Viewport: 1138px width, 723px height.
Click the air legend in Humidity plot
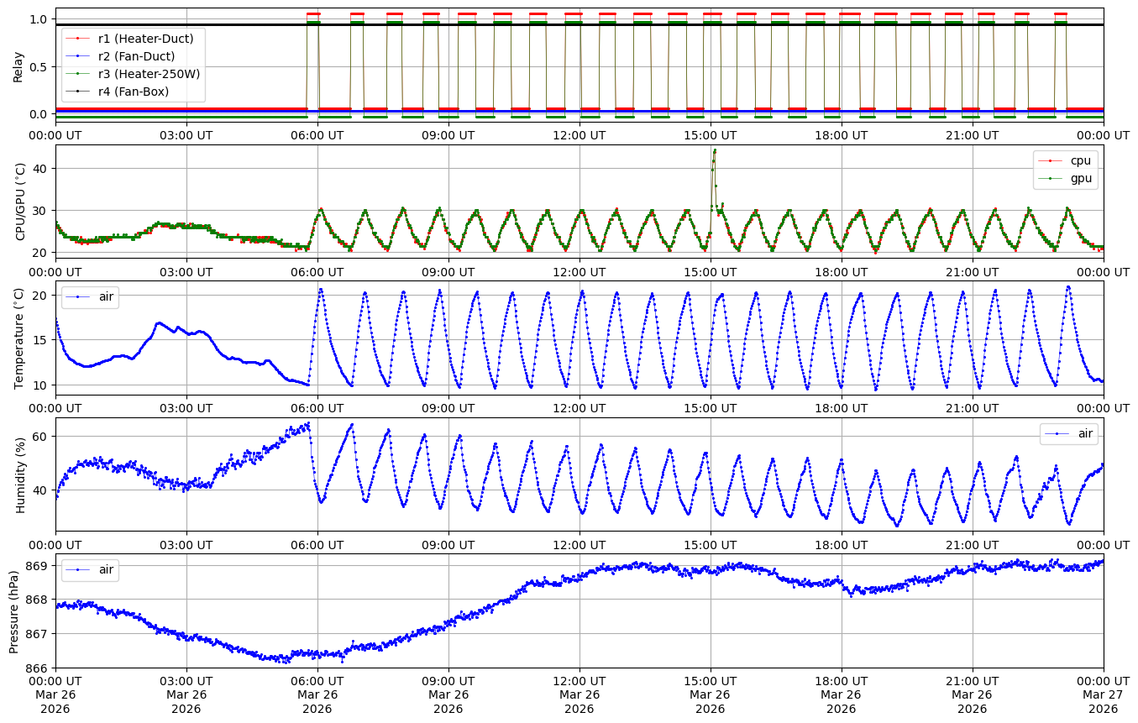click(x=1085, y=433)
